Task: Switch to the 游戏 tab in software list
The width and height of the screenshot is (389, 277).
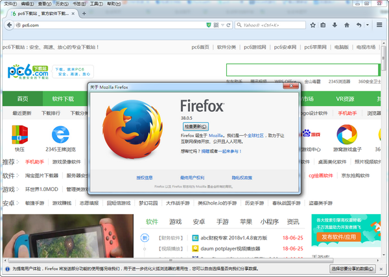Action: [175, 221]
